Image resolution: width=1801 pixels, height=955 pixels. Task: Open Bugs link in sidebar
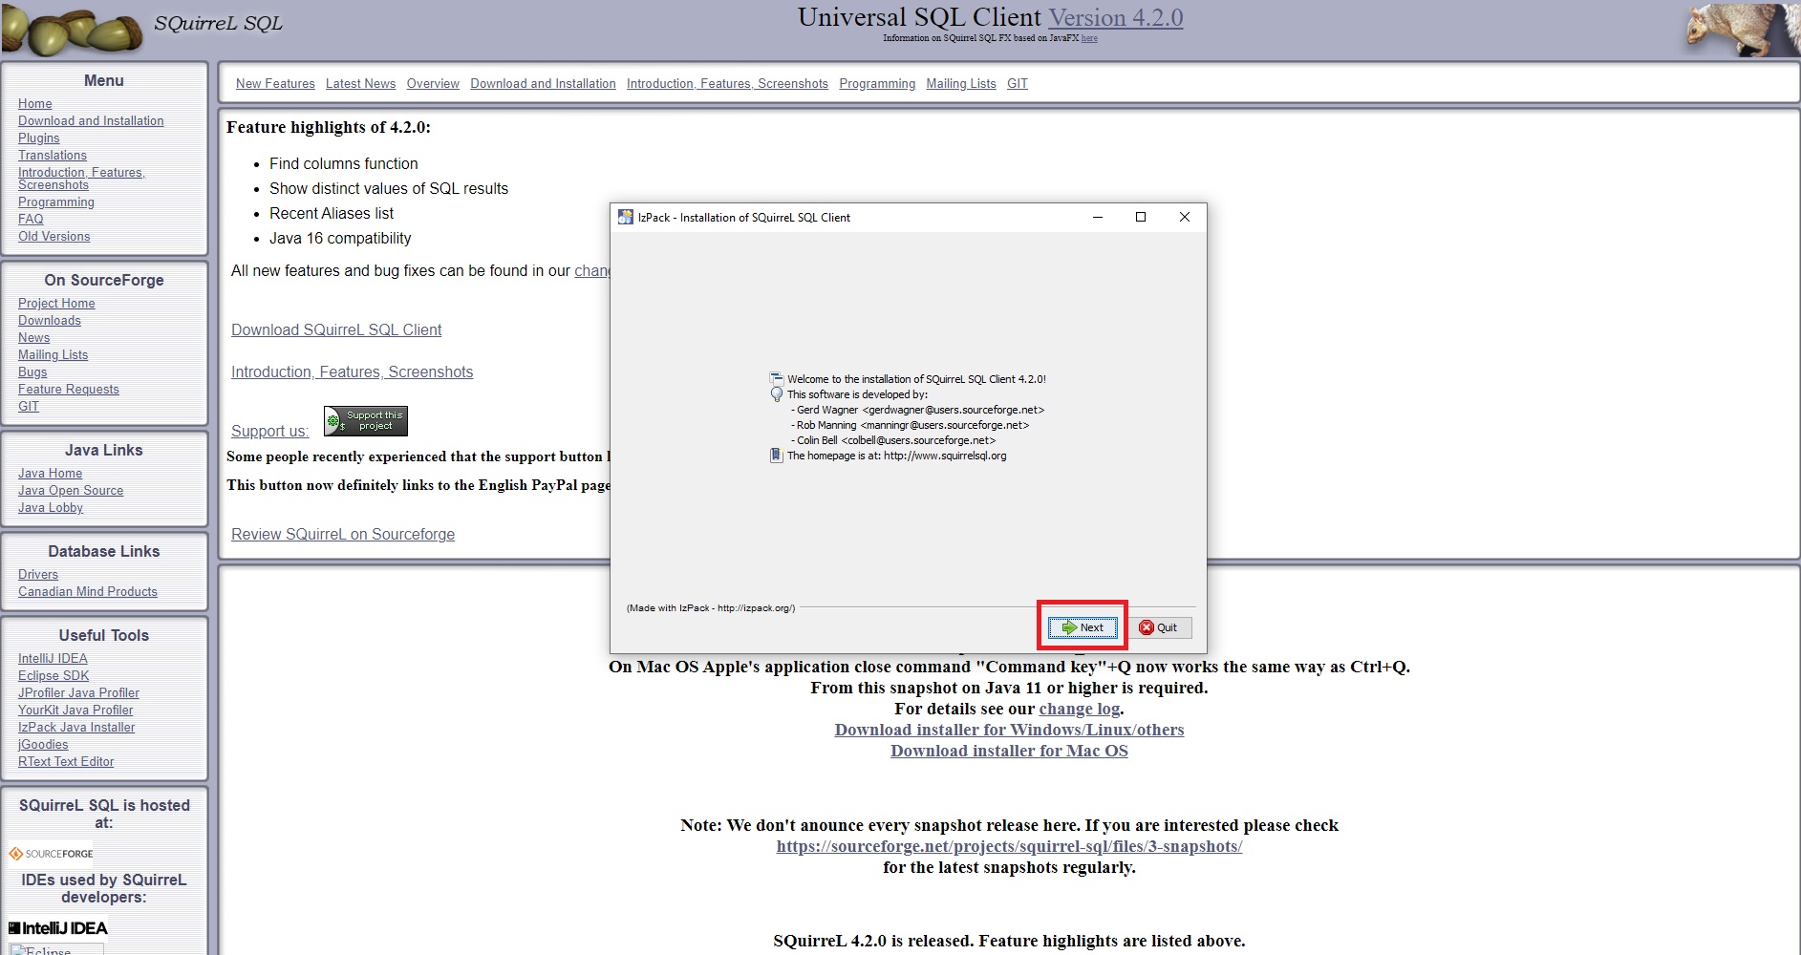pyautogui.click(x=32, y=372)
